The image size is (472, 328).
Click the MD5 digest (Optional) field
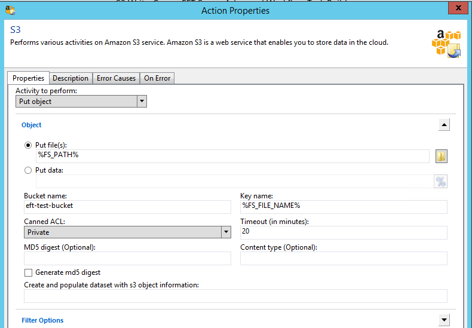127,258
